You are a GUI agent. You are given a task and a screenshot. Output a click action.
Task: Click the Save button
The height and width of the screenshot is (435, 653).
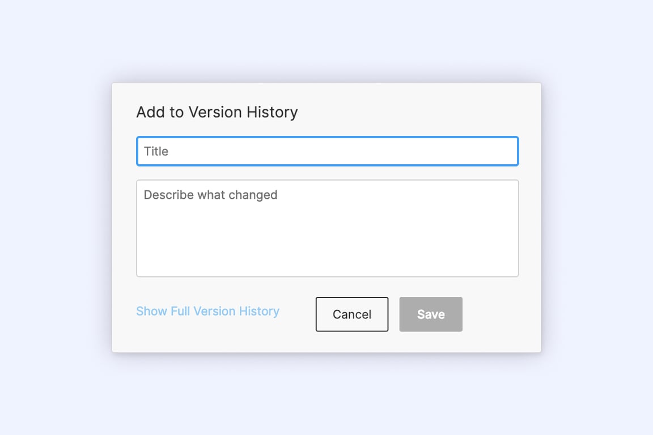point(431,314)
